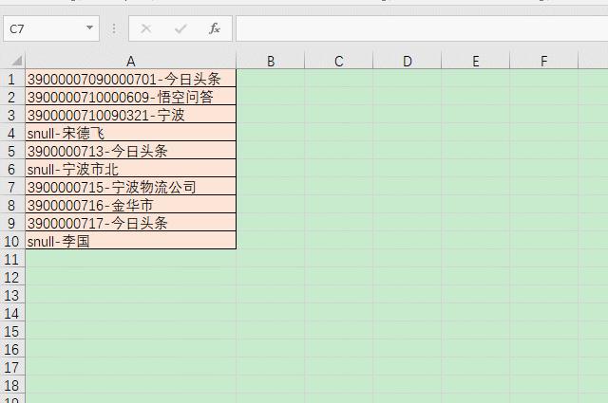Click cell with 3900000717-今日头条
This screenshot has height=403, width=608.
131,223
